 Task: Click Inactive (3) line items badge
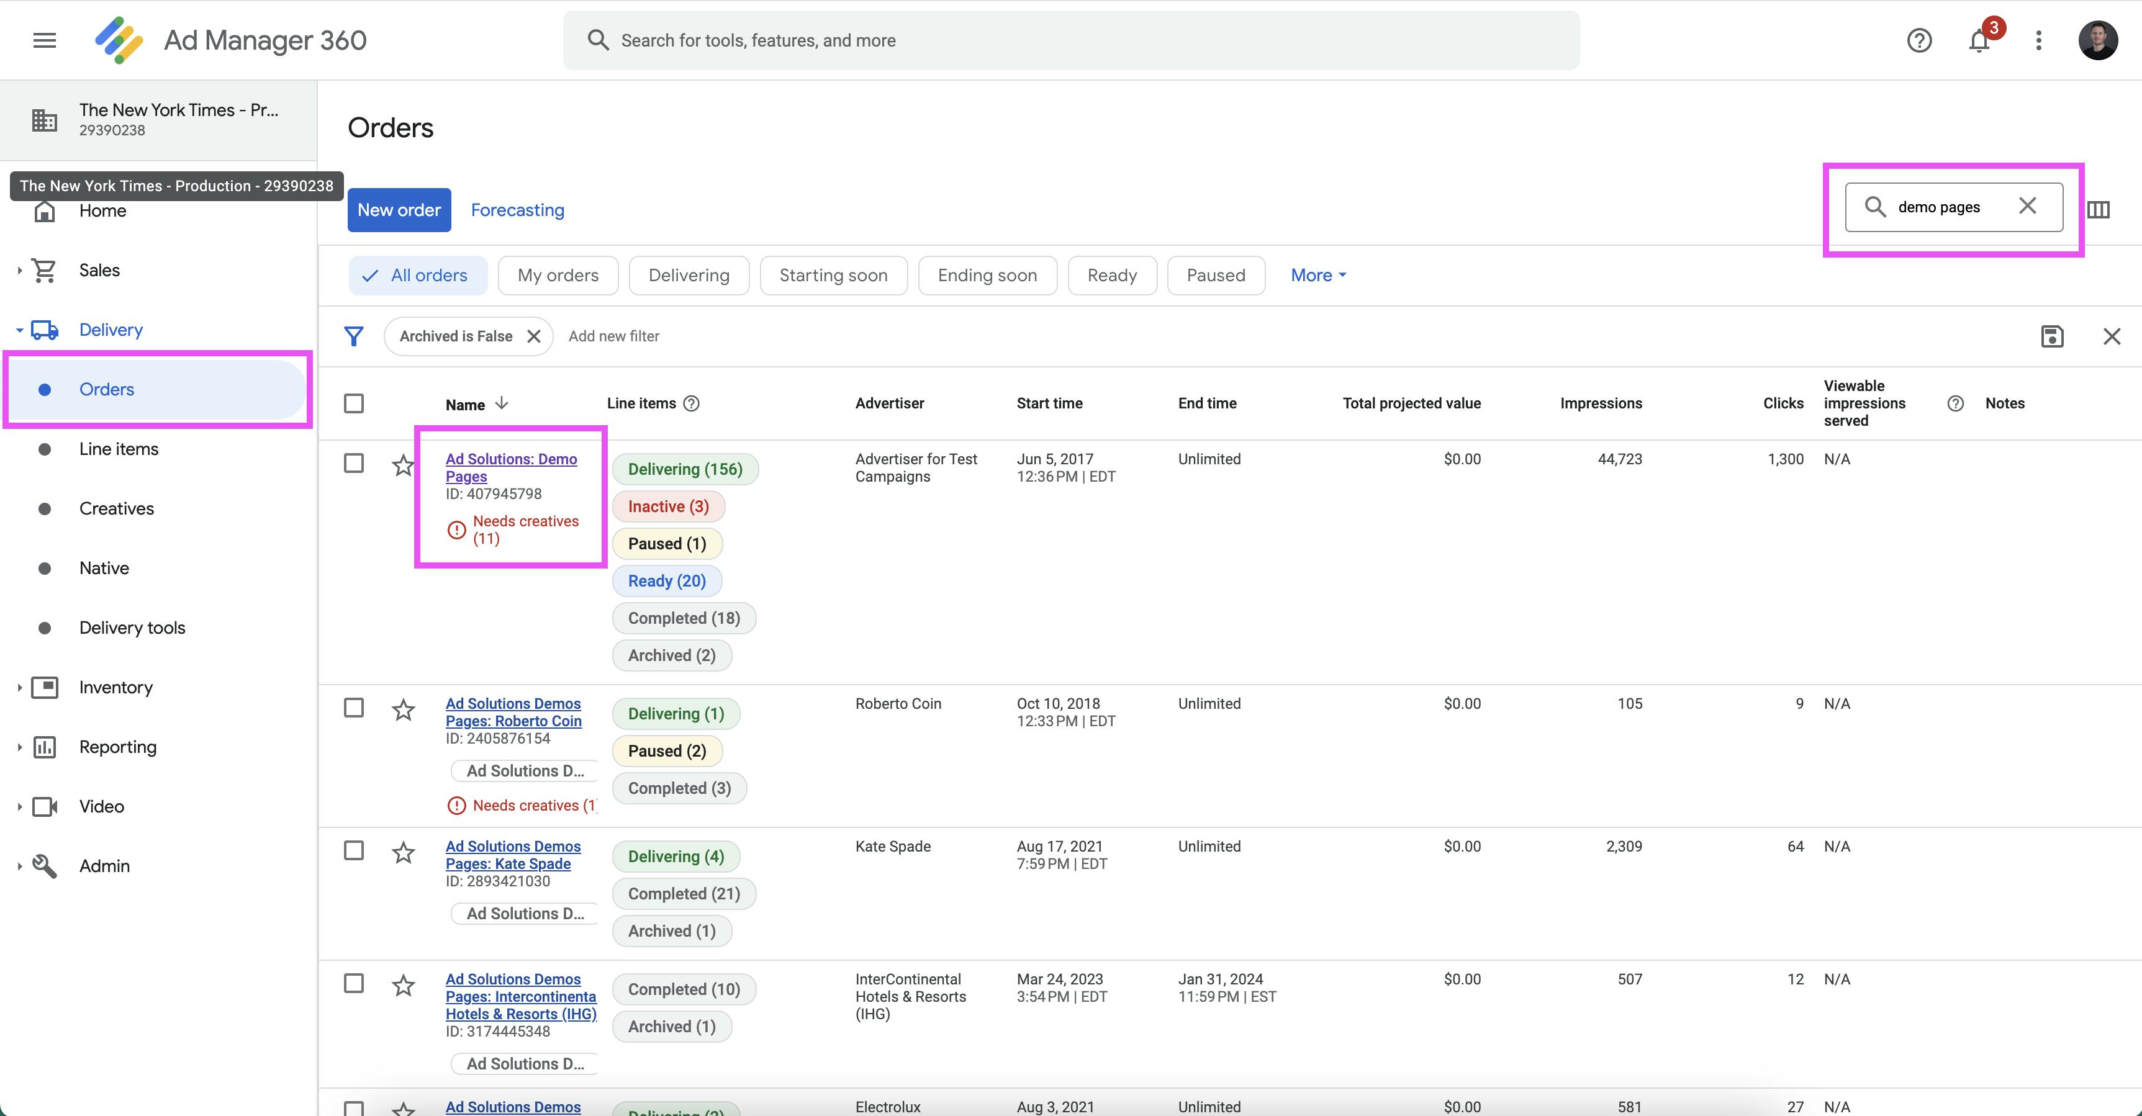coord(669,506)
